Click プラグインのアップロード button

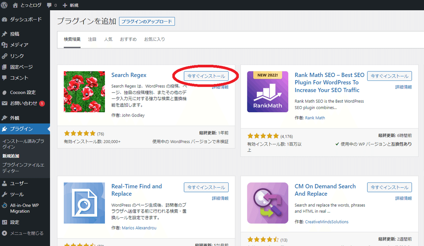[x=147, y=22]
